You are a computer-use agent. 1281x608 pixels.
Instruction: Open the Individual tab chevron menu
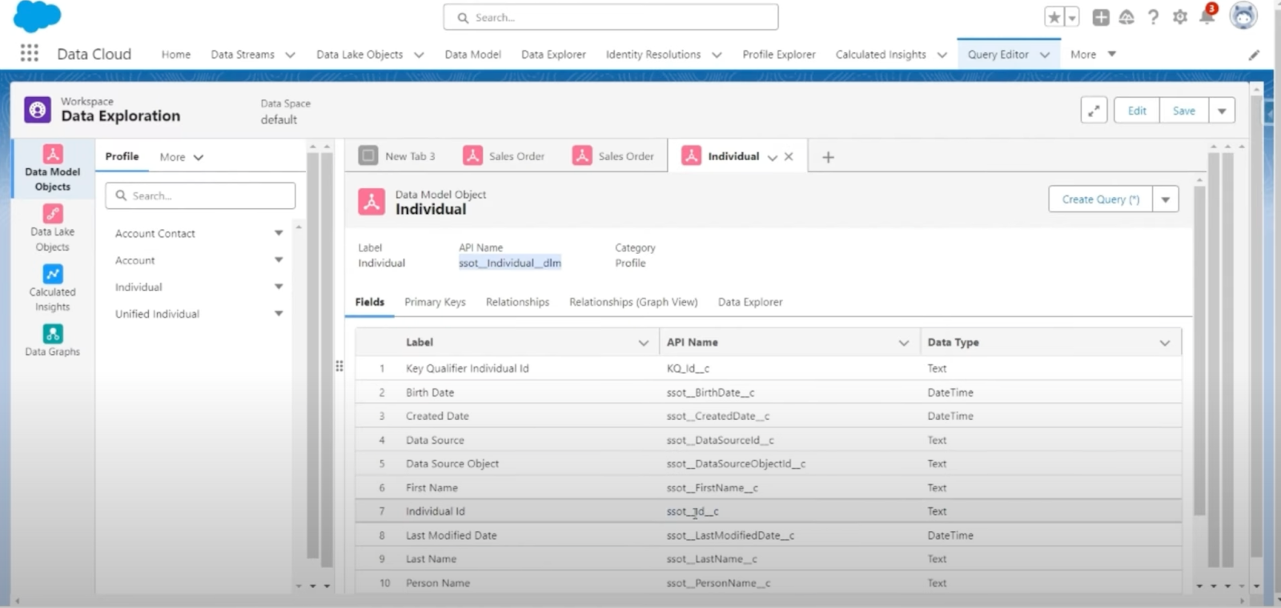[772, 157]
